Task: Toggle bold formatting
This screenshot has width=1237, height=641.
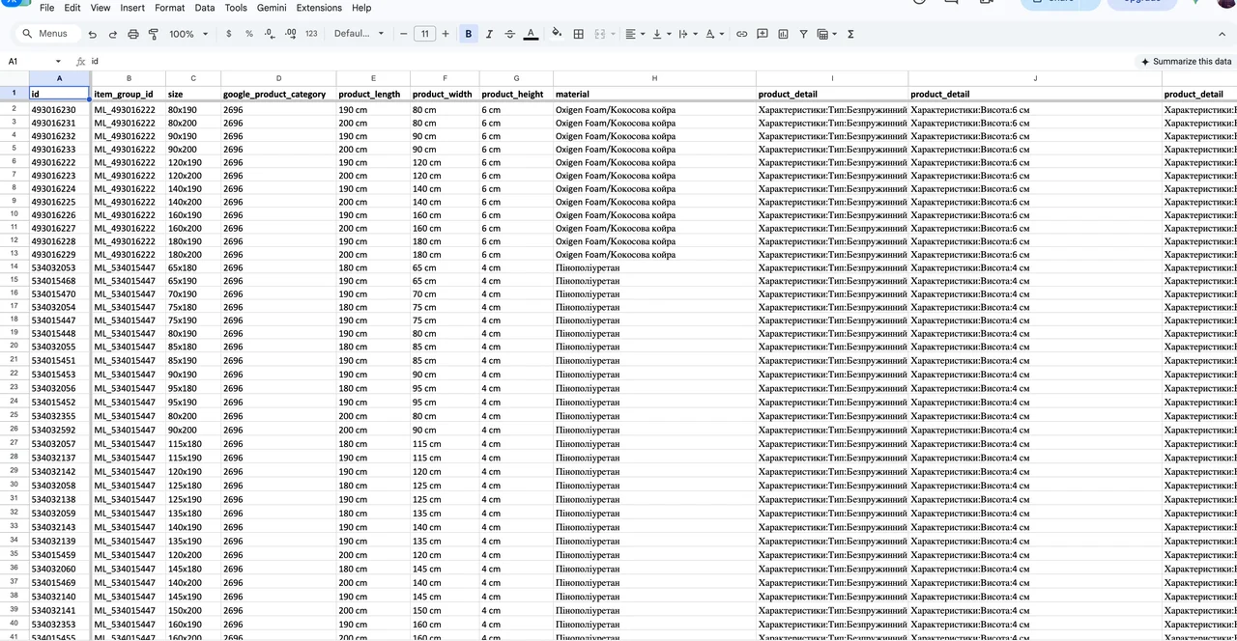Action: coord(469,34)
